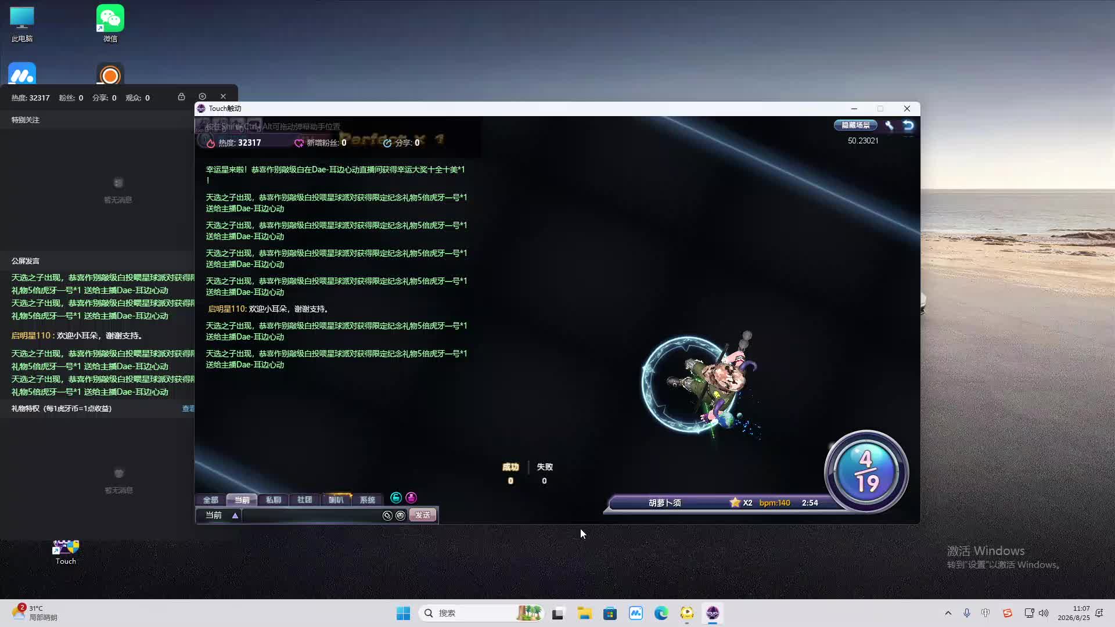
Task: Switch to the 社团 chat tab
Action: click(305, 500)
